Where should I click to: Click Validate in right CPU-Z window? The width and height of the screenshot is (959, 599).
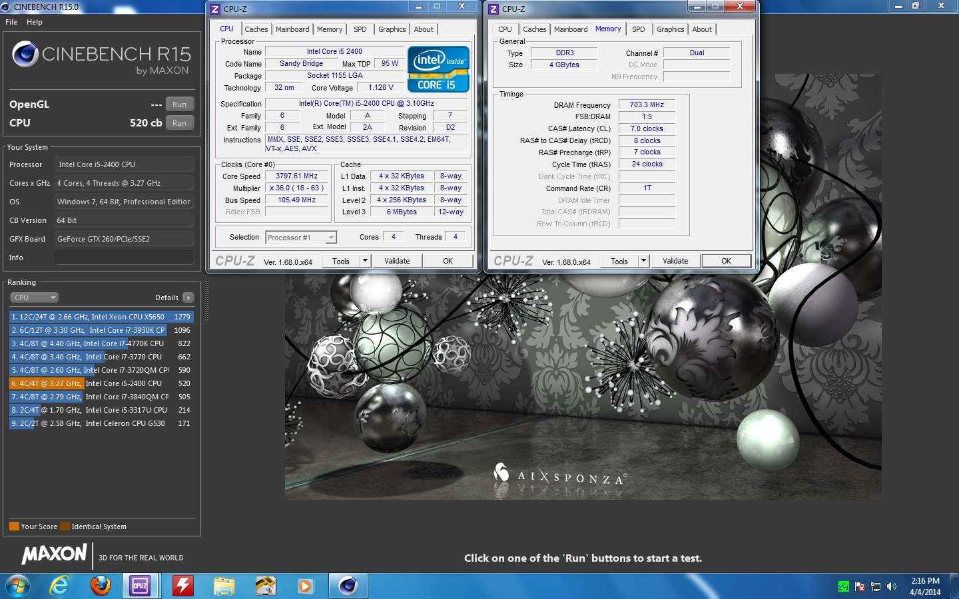tap(675, 261)
